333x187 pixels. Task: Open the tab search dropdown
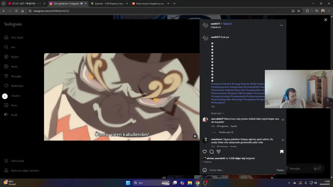[3, 4]
